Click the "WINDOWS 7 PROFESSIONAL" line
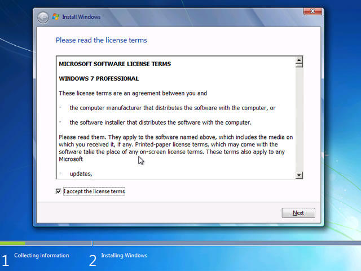Screen dimensions: 361x271 point(99,79)
